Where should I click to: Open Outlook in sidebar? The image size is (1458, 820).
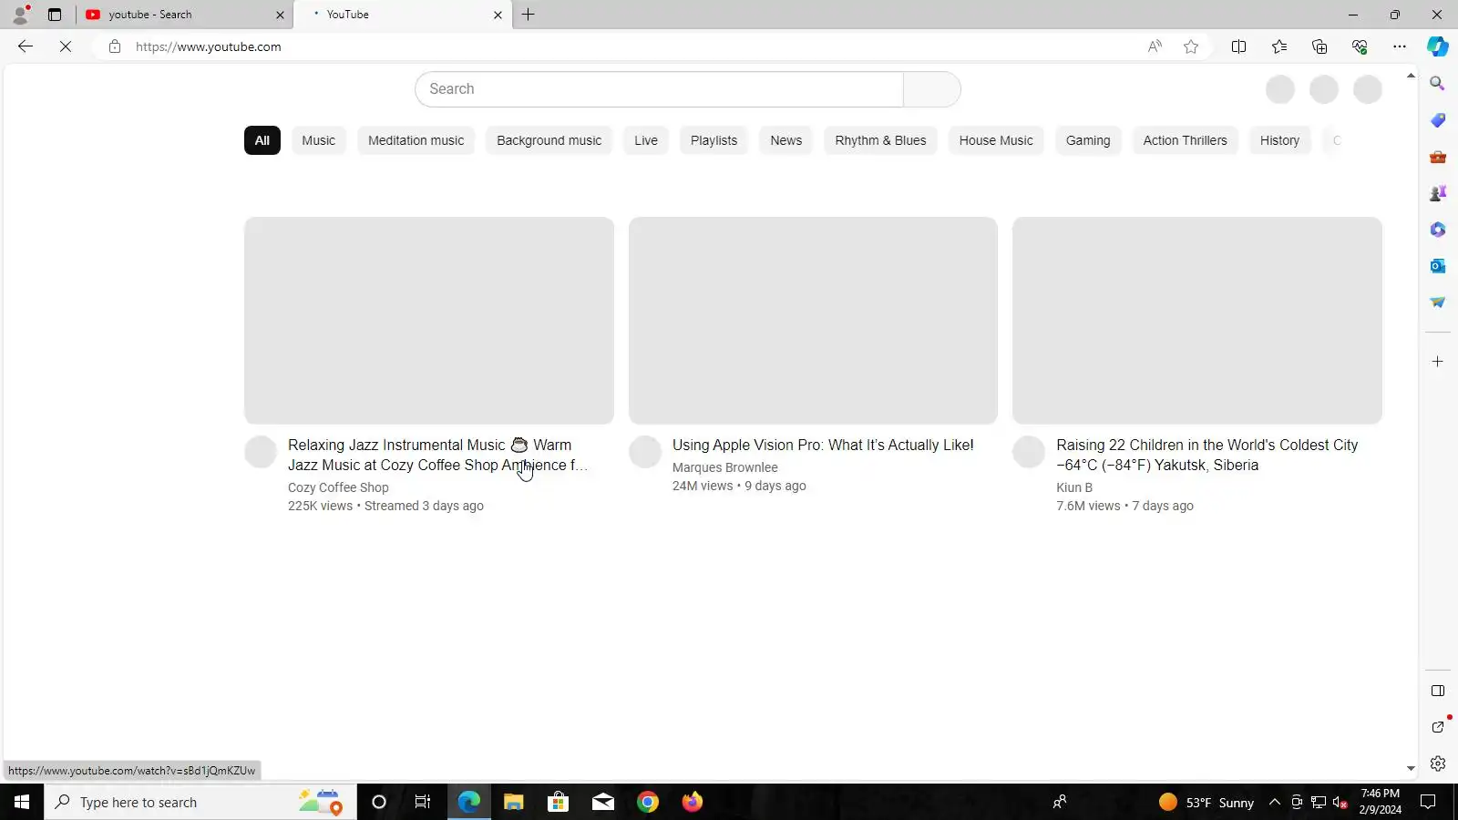pyautogui.click(x=1438, y=266)
